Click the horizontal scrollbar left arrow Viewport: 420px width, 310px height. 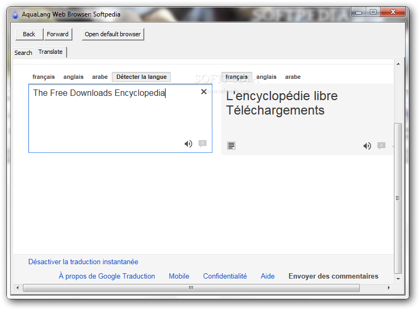(18, 288)
